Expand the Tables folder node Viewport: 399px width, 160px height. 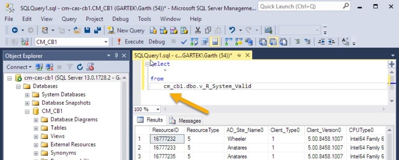click(36, 128)
